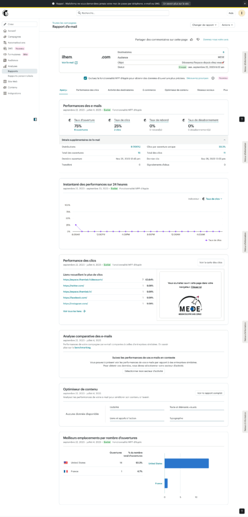Open Rapports in the sidebar
This screenshot has width=248, height=517.
click(x=20, y=71)
